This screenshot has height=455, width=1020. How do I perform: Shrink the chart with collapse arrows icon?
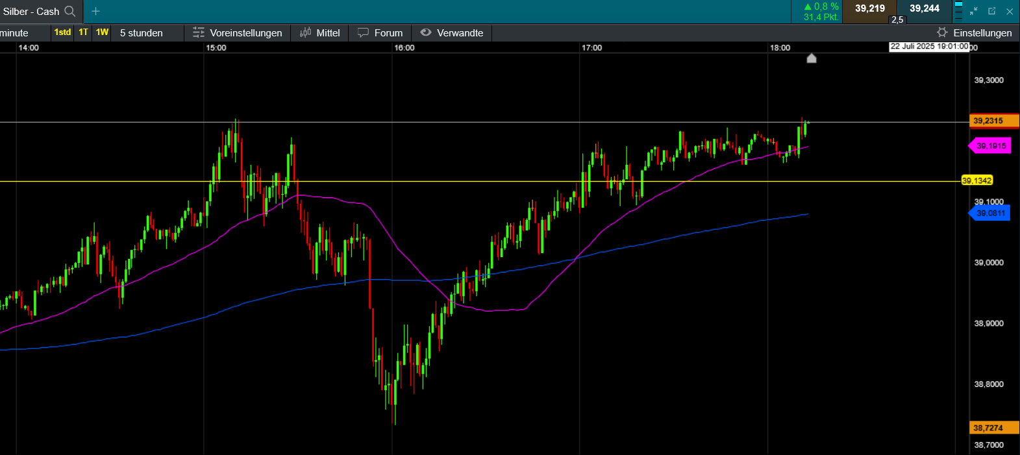point(973,11)
